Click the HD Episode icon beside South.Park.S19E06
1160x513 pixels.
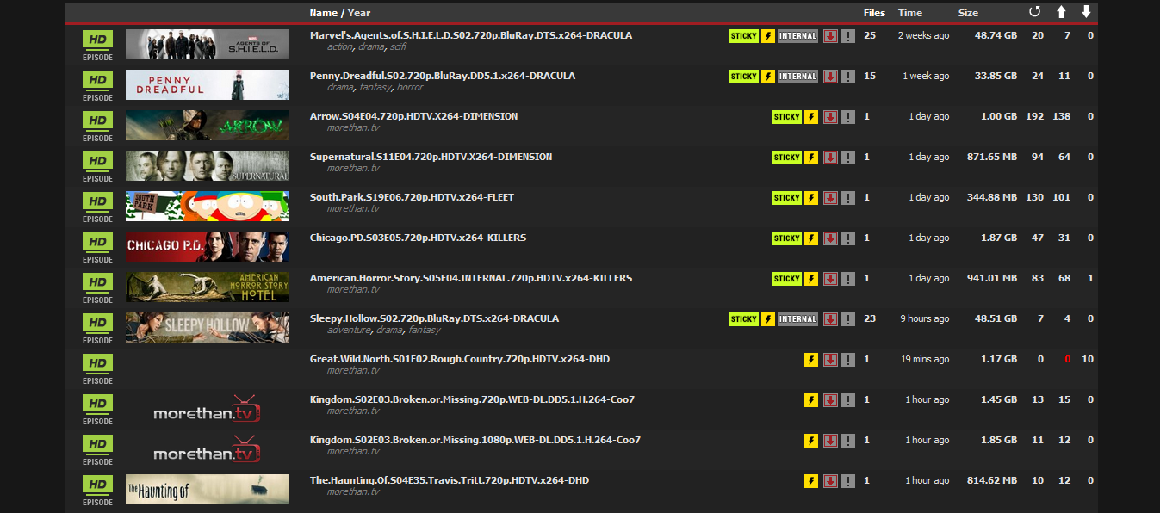[97, 206]
